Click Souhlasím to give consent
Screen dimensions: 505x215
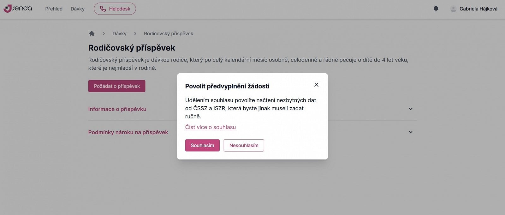(x=202, y=145)
